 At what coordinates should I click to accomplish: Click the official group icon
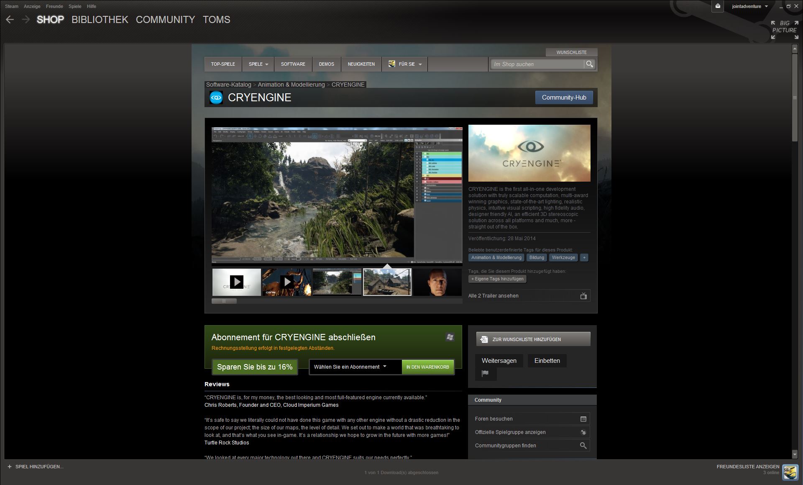(x=583, y=432)
